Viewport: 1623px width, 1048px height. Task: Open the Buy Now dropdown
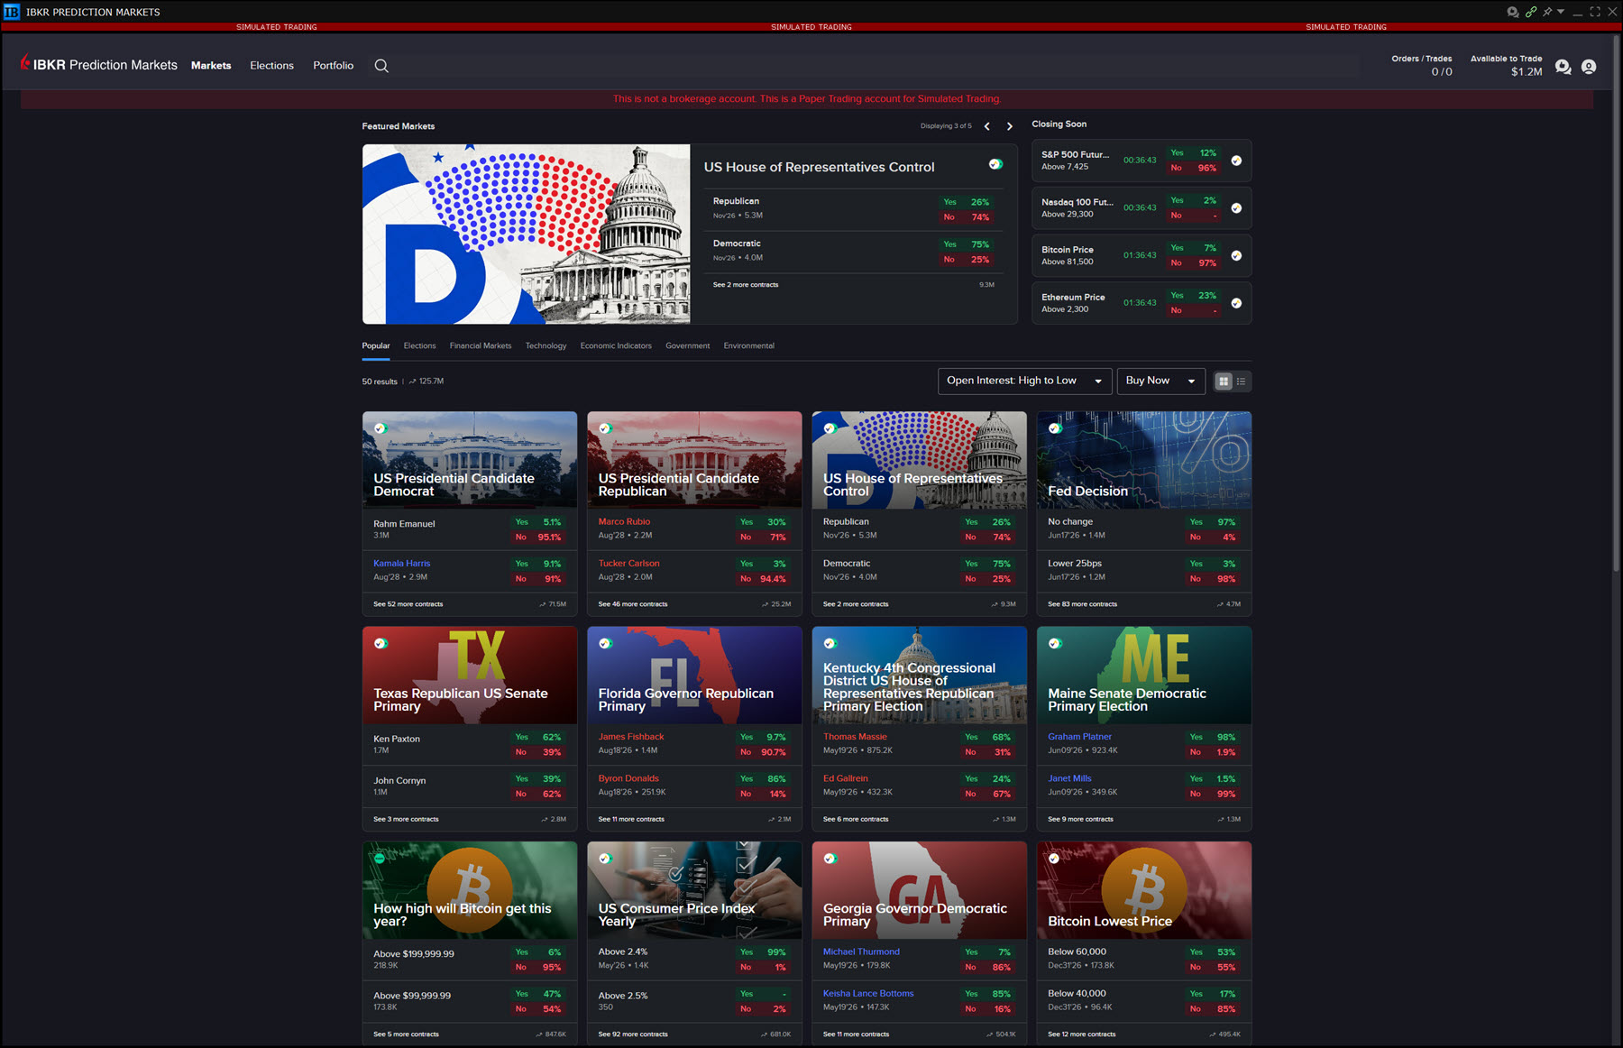1161,382
